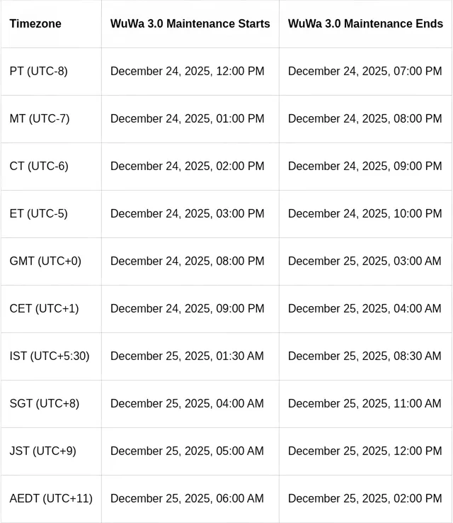Viewport: 453px width, 523px height.
Task: Select the MT (UTC-7) timezone cell
Action: pyautogui.click(x=40, y=119)
